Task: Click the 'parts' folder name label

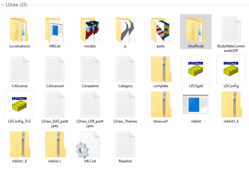Action: (161, 46)
